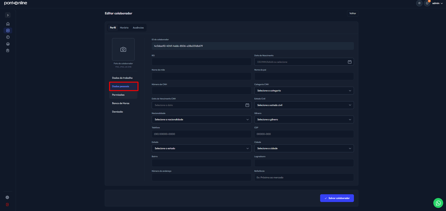The image size is (446, 211).
Task: Focus the CEP input field
Action: point(304,134)
